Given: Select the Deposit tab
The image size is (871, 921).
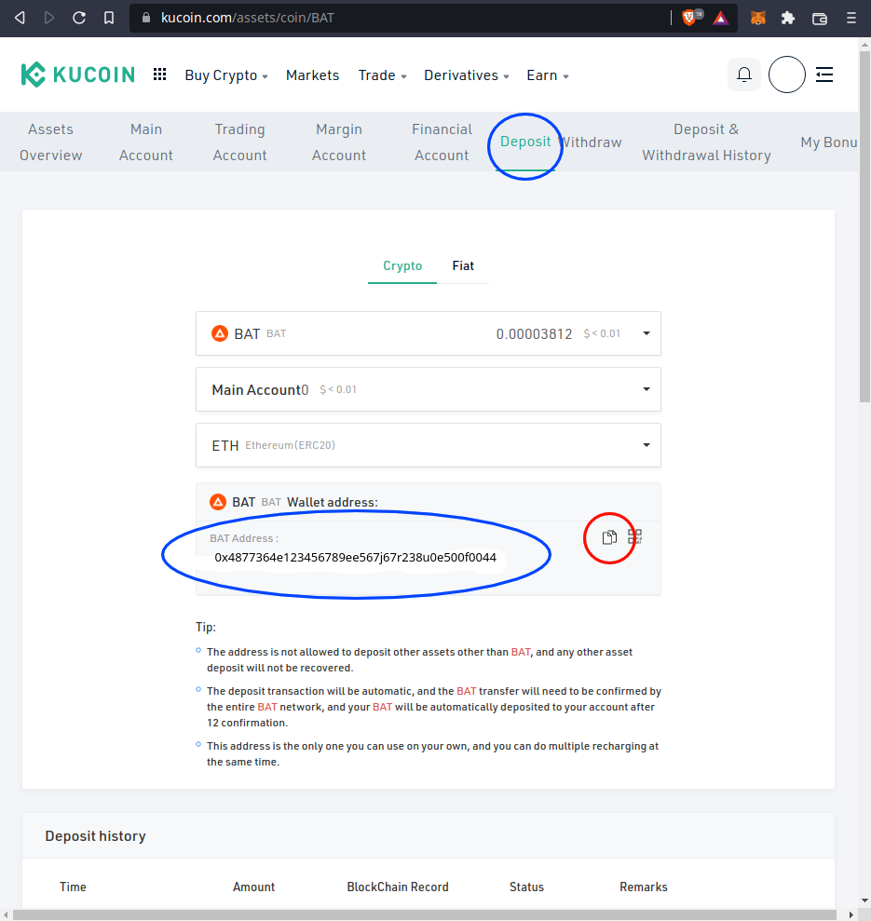Looking at the screenshot, I should point(525,142).
